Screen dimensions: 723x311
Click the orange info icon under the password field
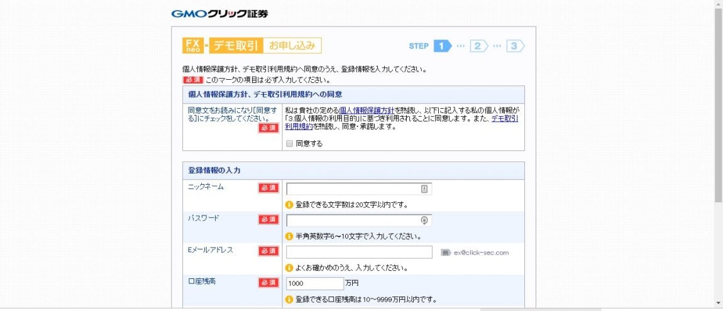click(x=289, y=236)
